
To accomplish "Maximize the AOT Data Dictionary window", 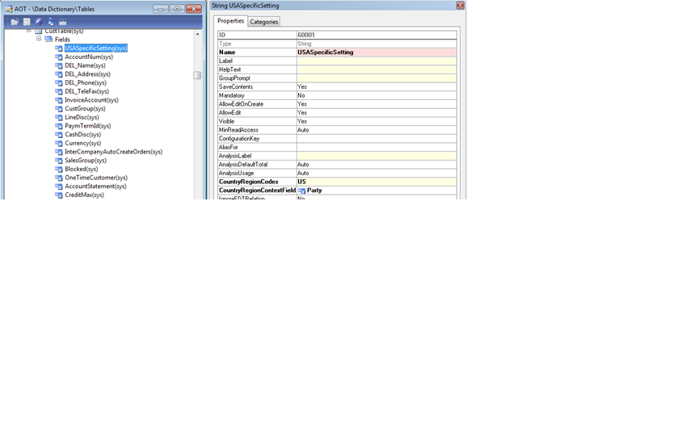I will point(177,9).
